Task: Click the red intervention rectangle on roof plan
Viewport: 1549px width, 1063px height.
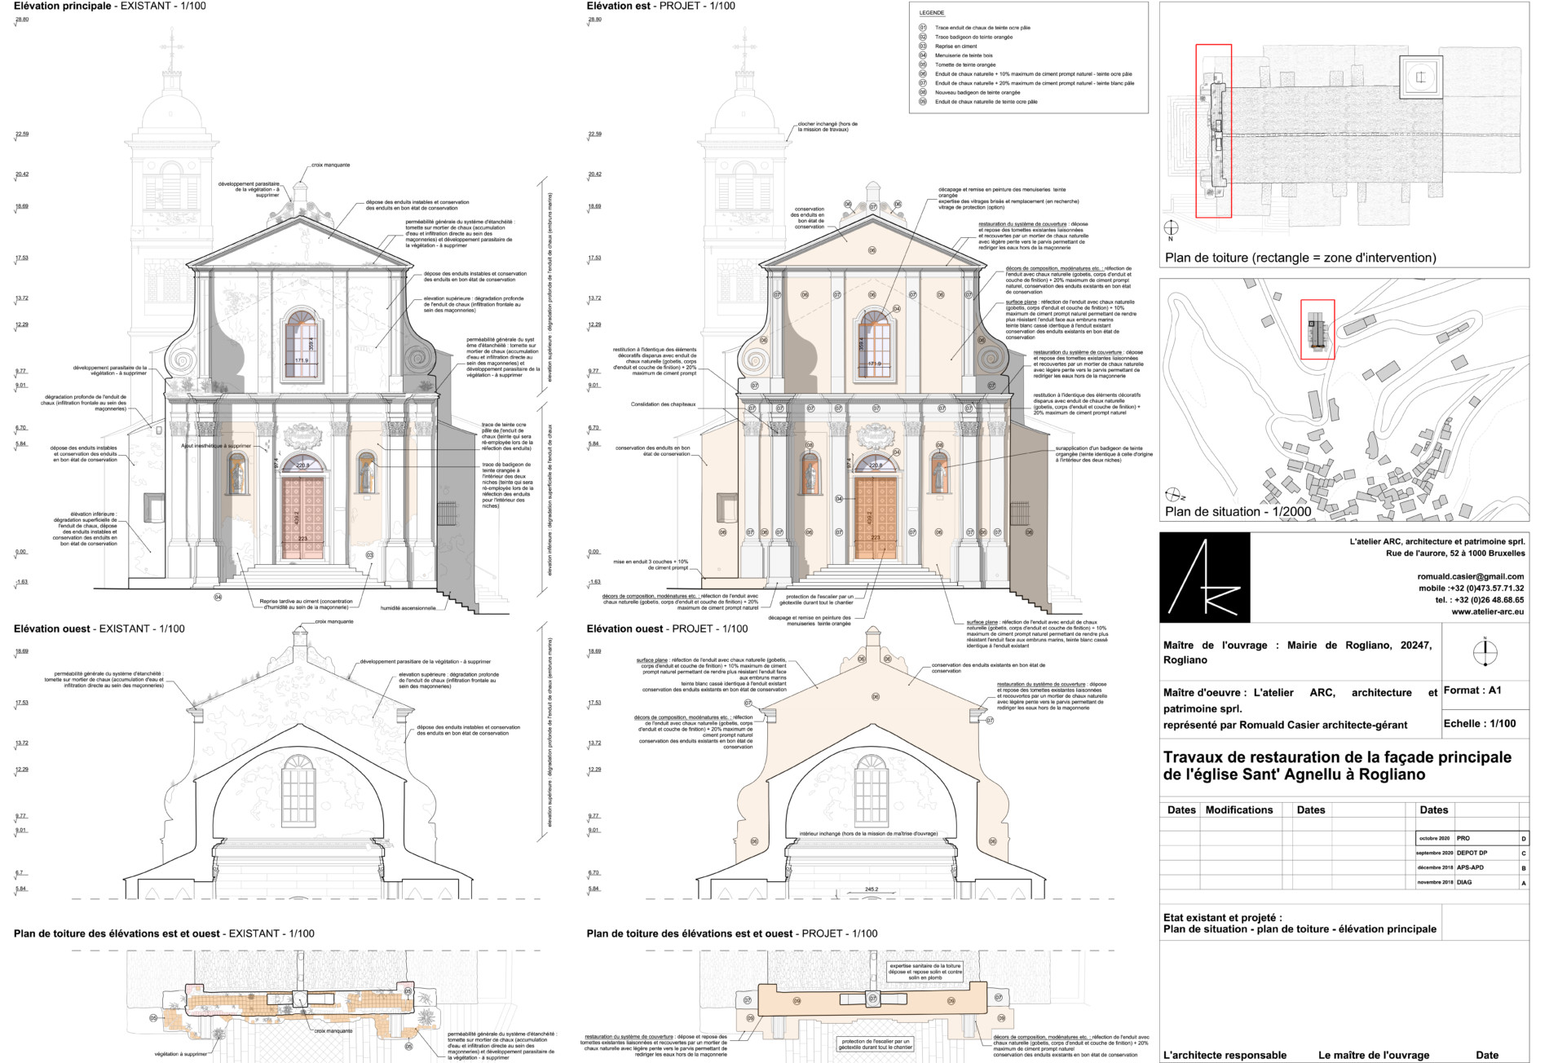Action: click(x=1213, y=130)
